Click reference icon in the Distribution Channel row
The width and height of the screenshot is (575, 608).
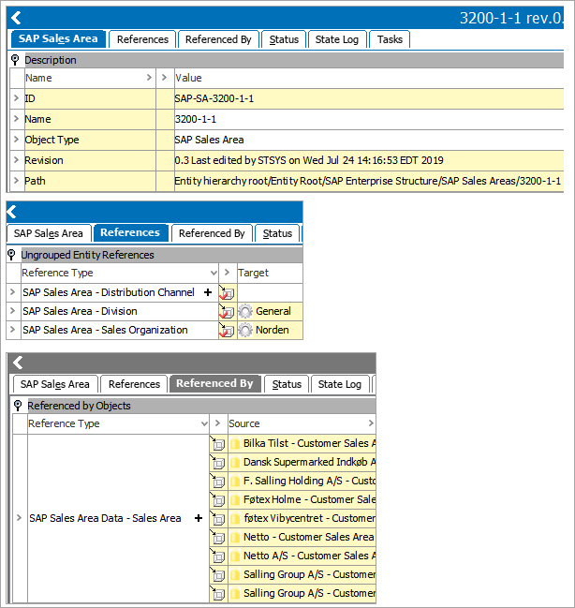click(x=227, y=292)
